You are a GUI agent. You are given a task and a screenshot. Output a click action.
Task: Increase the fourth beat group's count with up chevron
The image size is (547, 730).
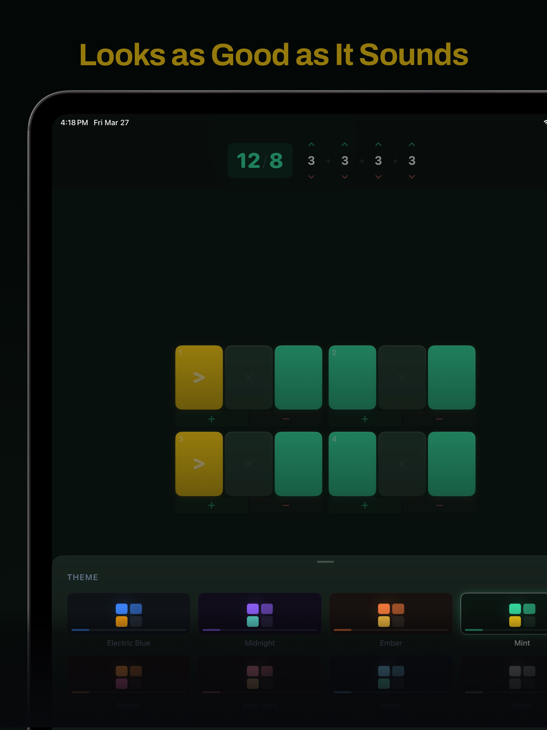(412, 145)
